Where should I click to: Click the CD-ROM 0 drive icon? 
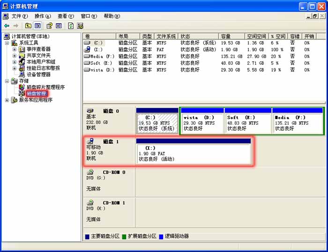click(90, 172)
